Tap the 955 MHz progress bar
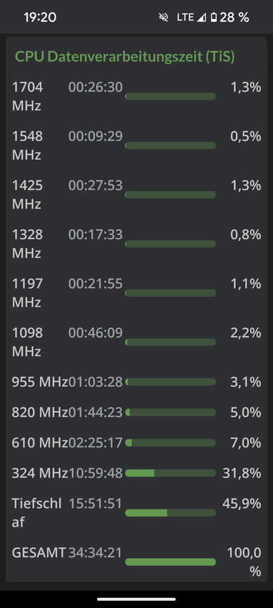This screenshot has height=608, width=273. pyautogui.click(x=170, y=382)
